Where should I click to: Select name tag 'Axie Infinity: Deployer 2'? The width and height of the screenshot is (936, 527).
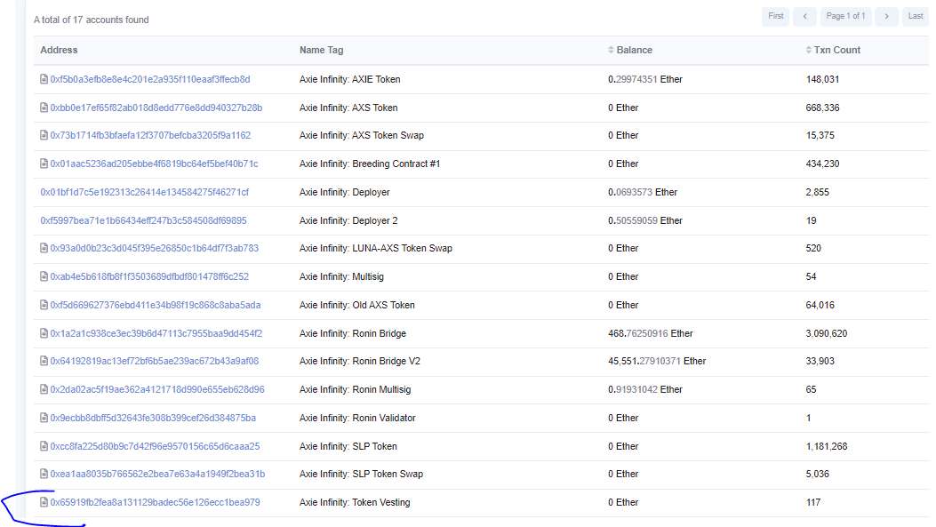tap(348, 220)
